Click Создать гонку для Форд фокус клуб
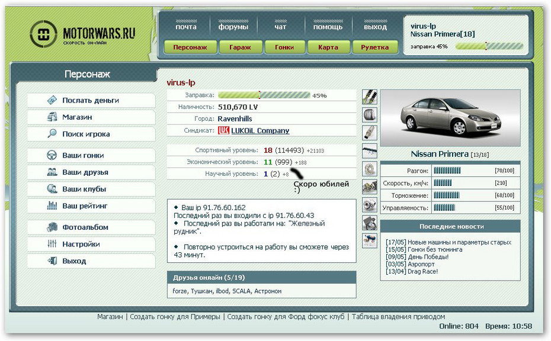This screenshot has width=551, height=341. coord(286,317)
